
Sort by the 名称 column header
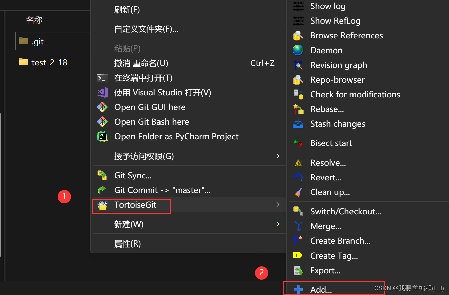click(x=34, y=20)
